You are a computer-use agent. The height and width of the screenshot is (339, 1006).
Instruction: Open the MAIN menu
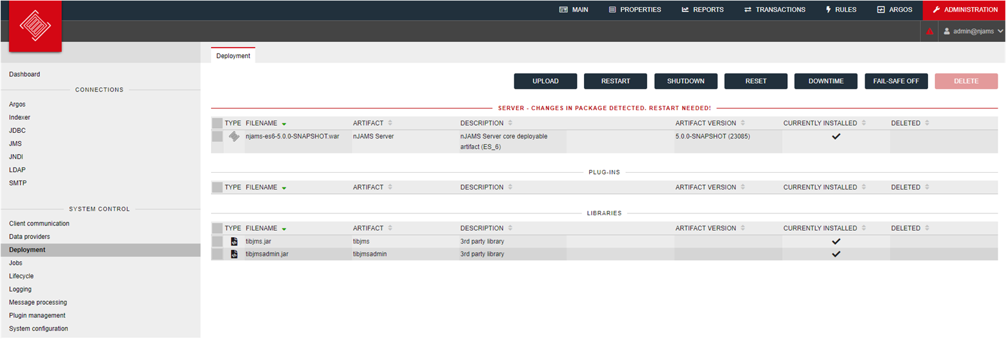[x=574, y=10]
